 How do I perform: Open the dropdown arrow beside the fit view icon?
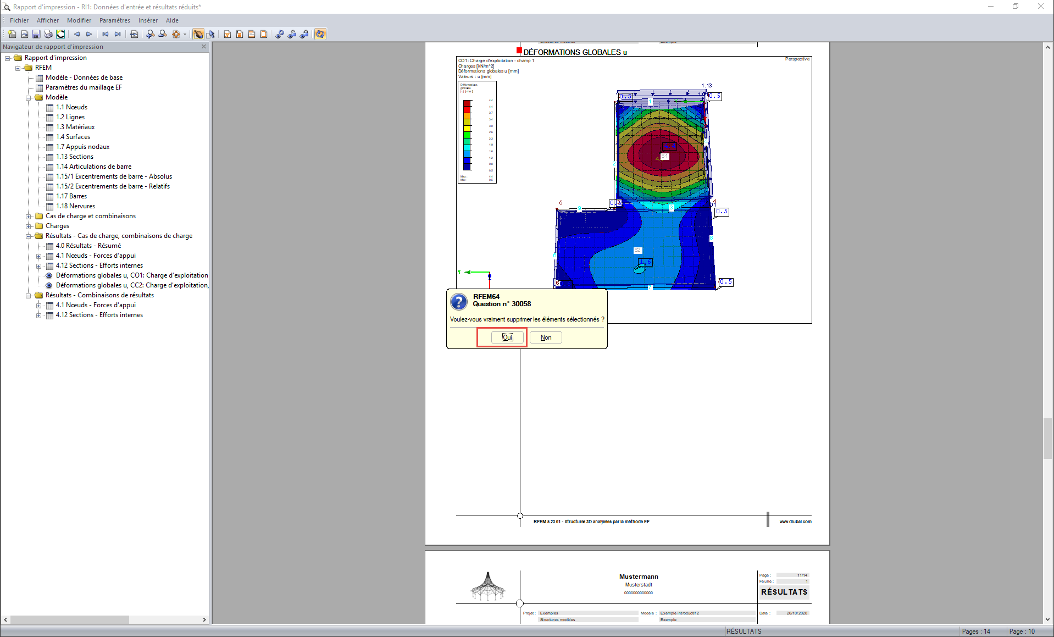coord(185,34)
